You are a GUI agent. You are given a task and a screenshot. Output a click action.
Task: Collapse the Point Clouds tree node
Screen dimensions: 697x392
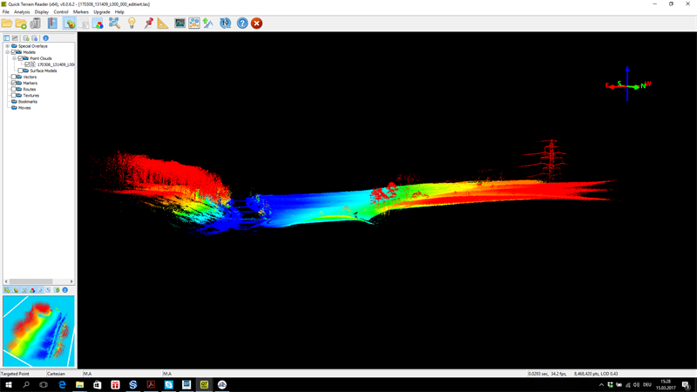coord(14,58)
